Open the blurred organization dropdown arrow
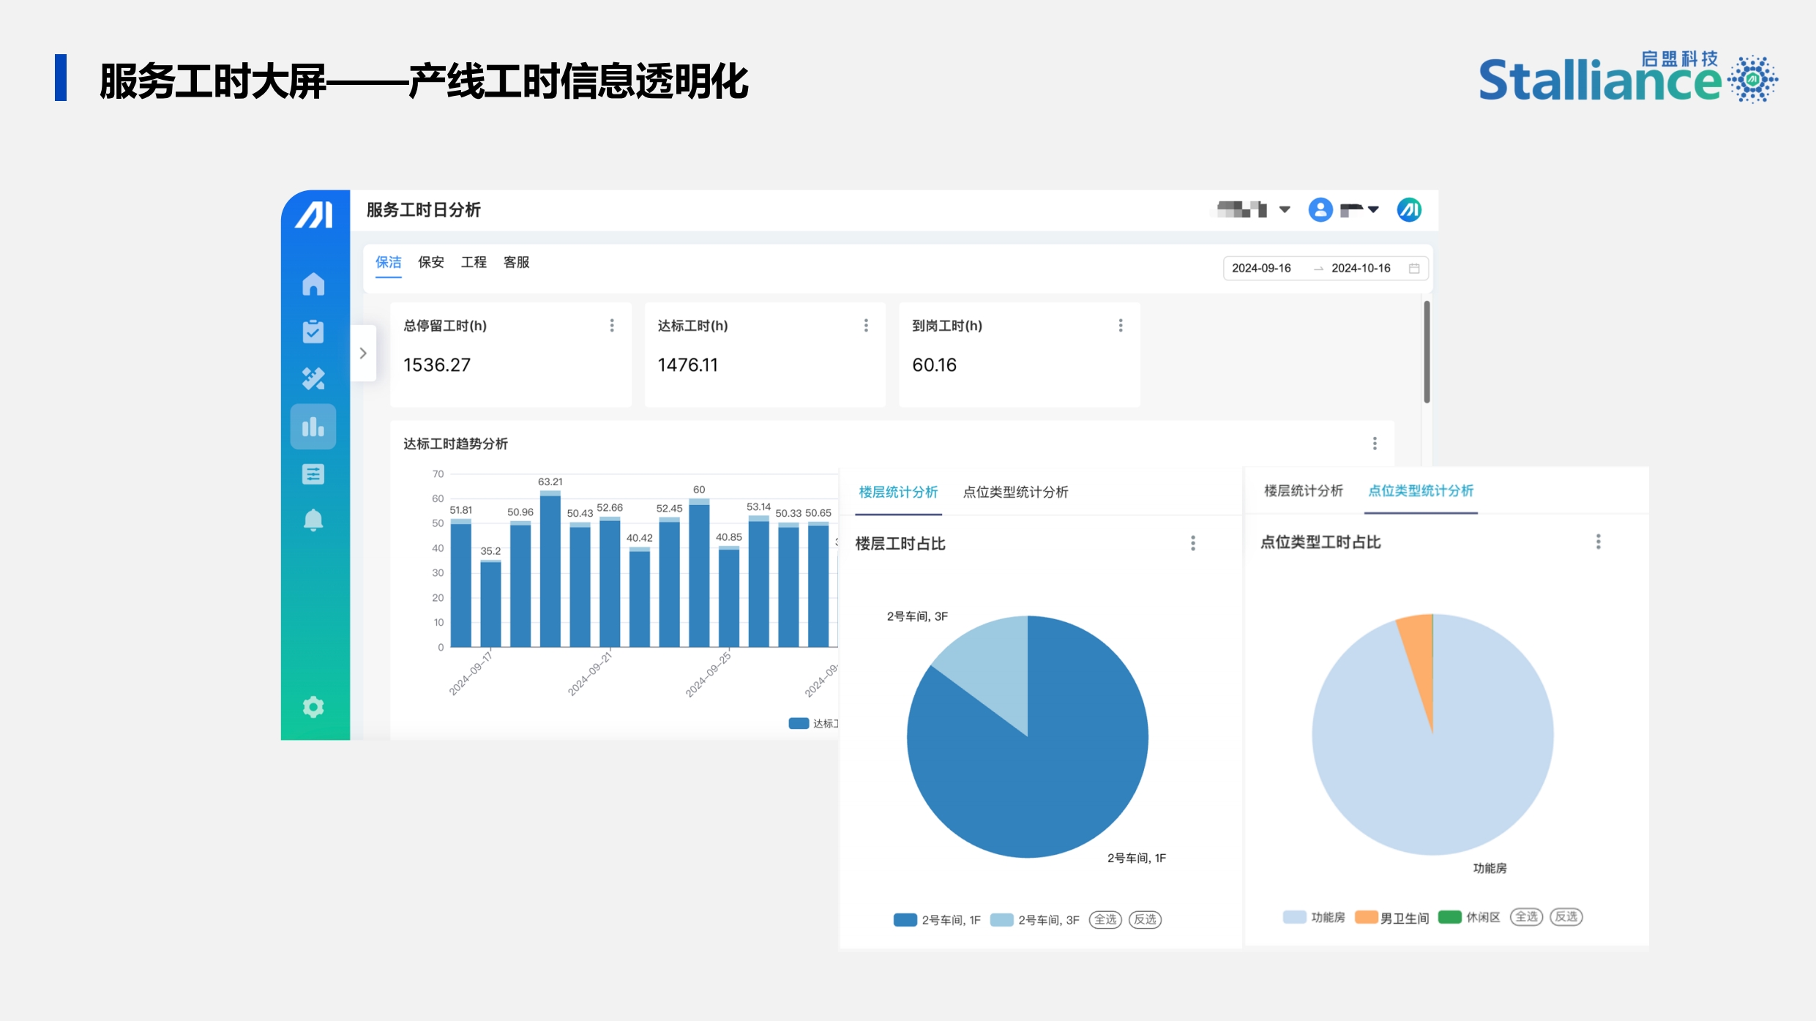Viewport: 1816px width, 1021px height. (x=1285, y=210)
